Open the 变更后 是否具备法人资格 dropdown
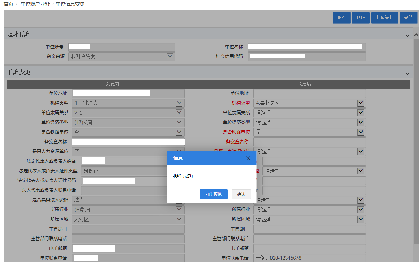Image resolution: width=419 pixels, height=262 pixels. (x=360, y=200)
